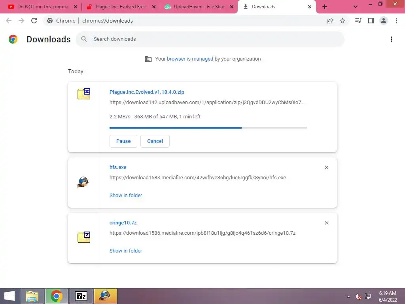This screenshot has height=304, width=405.
Task: Click the magnifier icon in search downloads
Action: [84, 39]
